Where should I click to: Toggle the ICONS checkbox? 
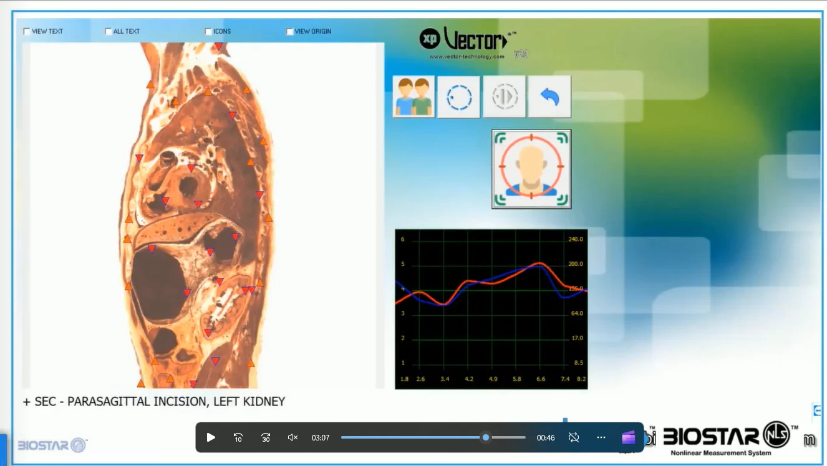[208, 31]
